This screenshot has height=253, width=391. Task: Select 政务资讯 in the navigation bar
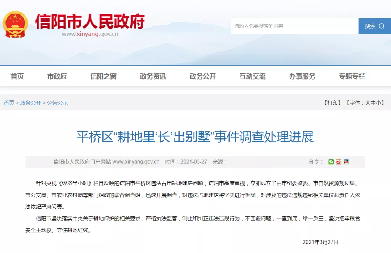[153, 76]
